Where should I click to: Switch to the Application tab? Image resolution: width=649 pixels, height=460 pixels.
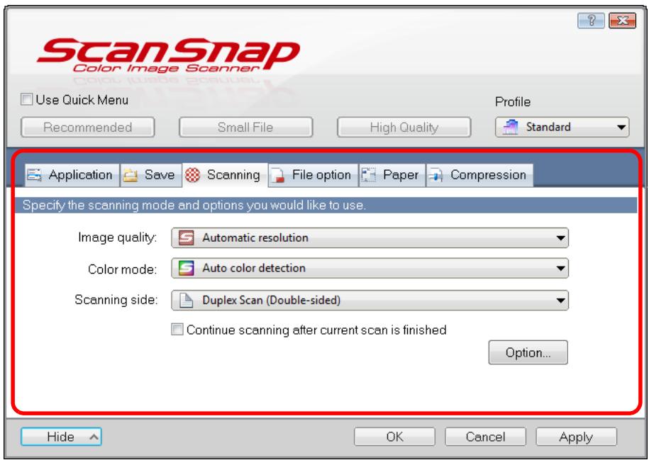tap(72, 175)
